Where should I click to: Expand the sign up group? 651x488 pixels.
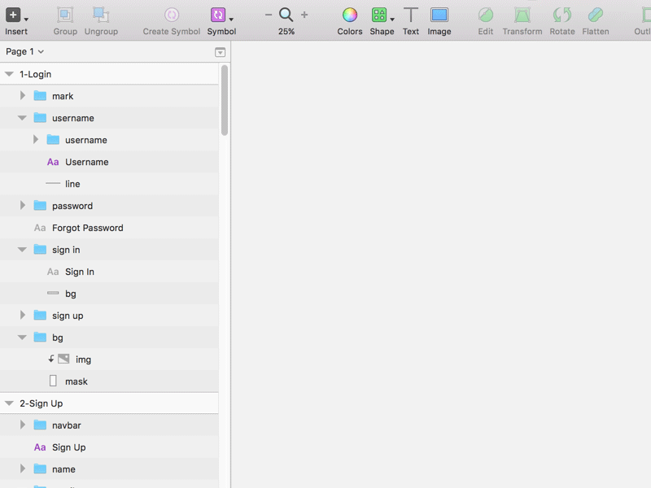coord(23,315)
